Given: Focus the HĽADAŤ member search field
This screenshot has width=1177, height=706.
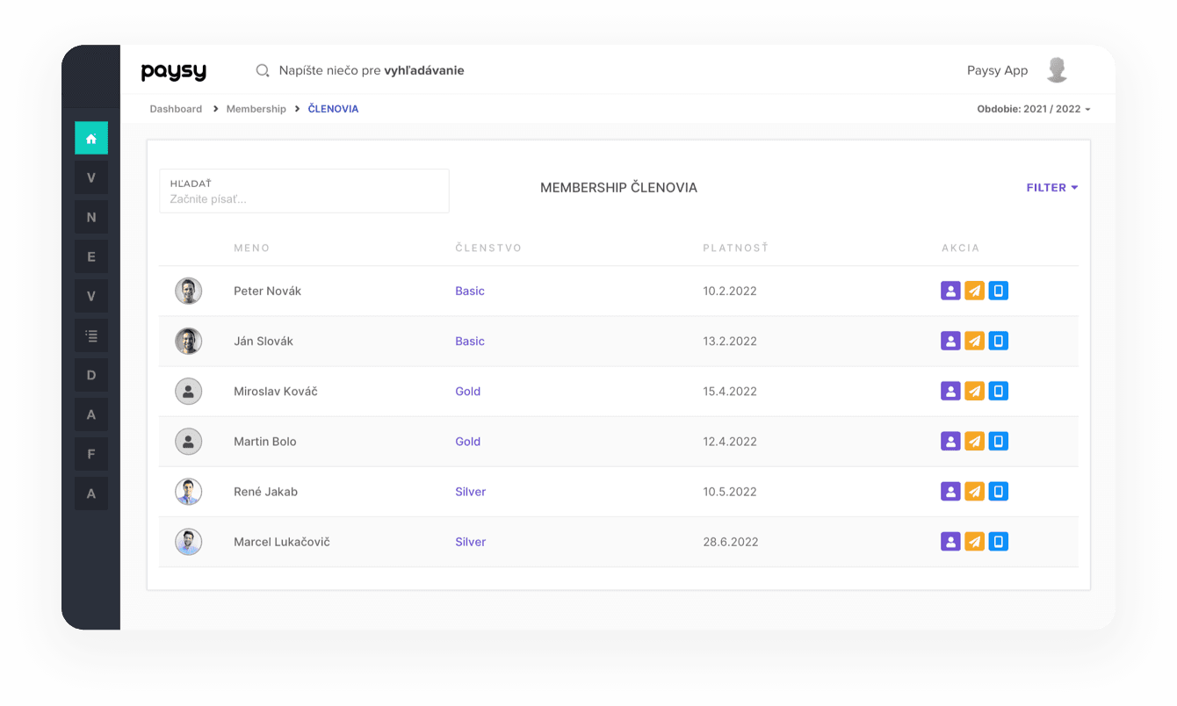Looking at the screenshot, I should click(304, 198).
